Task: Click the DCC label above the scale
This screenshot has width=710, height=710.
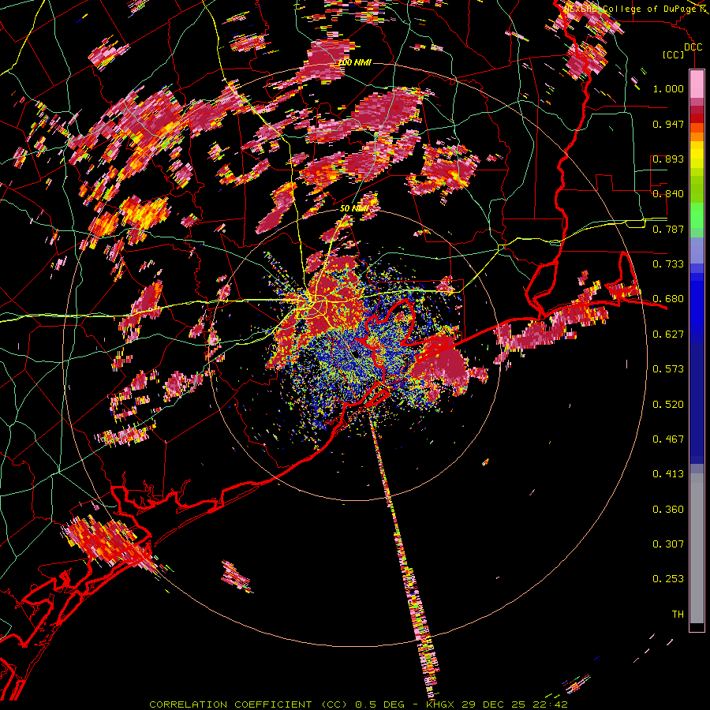Action: tap(693, 47)
